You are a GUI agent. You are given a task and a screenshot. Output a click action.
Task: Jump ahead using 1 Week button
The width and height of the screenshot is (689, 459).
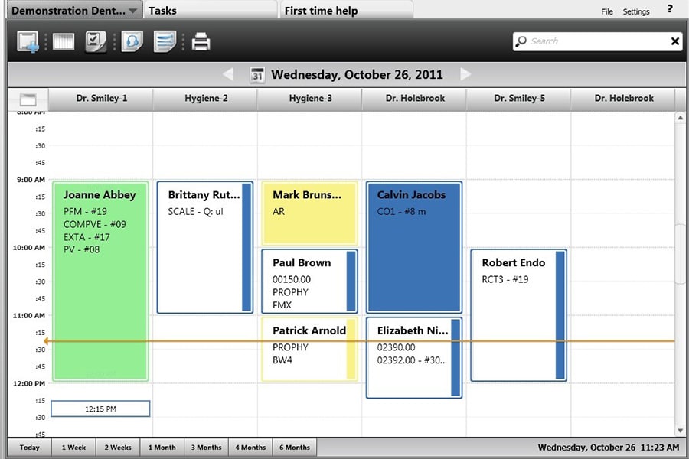coord(73,448)
